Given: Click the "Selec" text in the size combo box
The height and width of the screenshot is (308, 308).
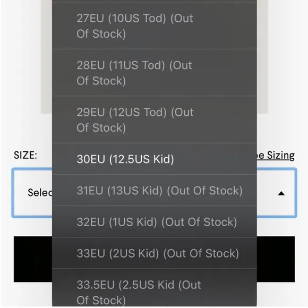Looking at the screenshot, I should coord(40,192).
